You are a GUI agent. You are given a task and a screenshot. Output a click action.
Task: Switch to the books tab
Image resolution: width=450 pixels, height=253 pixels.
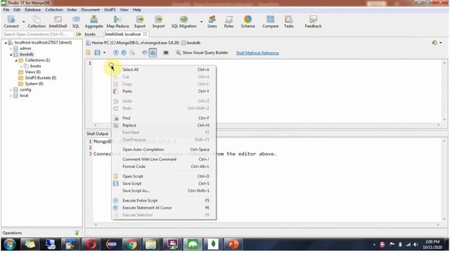[x=90, y=34]
